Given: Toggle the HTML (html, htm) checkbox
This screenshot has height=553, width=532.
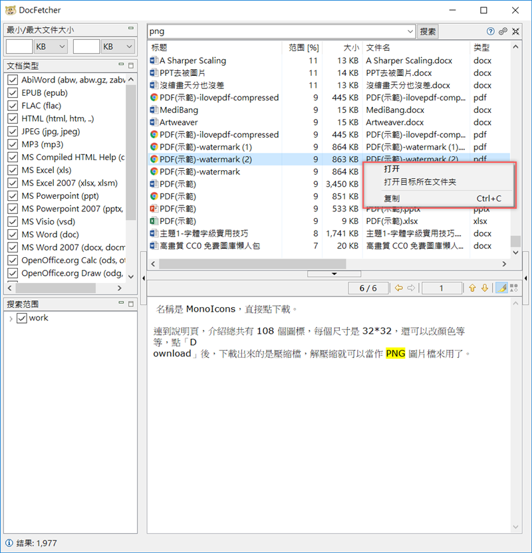Looking at the screenshot, I should pyautogui.click(x=13, y=118).
